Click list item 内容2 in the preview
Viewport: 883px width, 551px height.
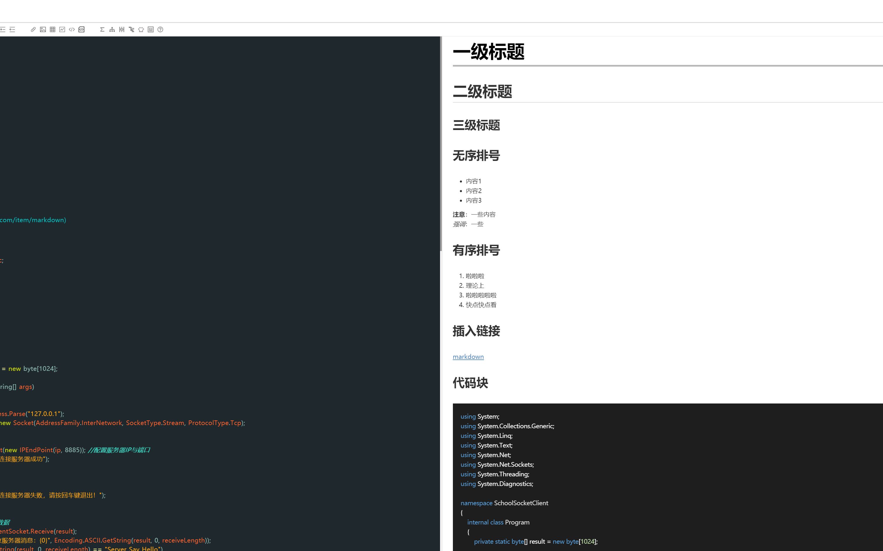[474, 191]
